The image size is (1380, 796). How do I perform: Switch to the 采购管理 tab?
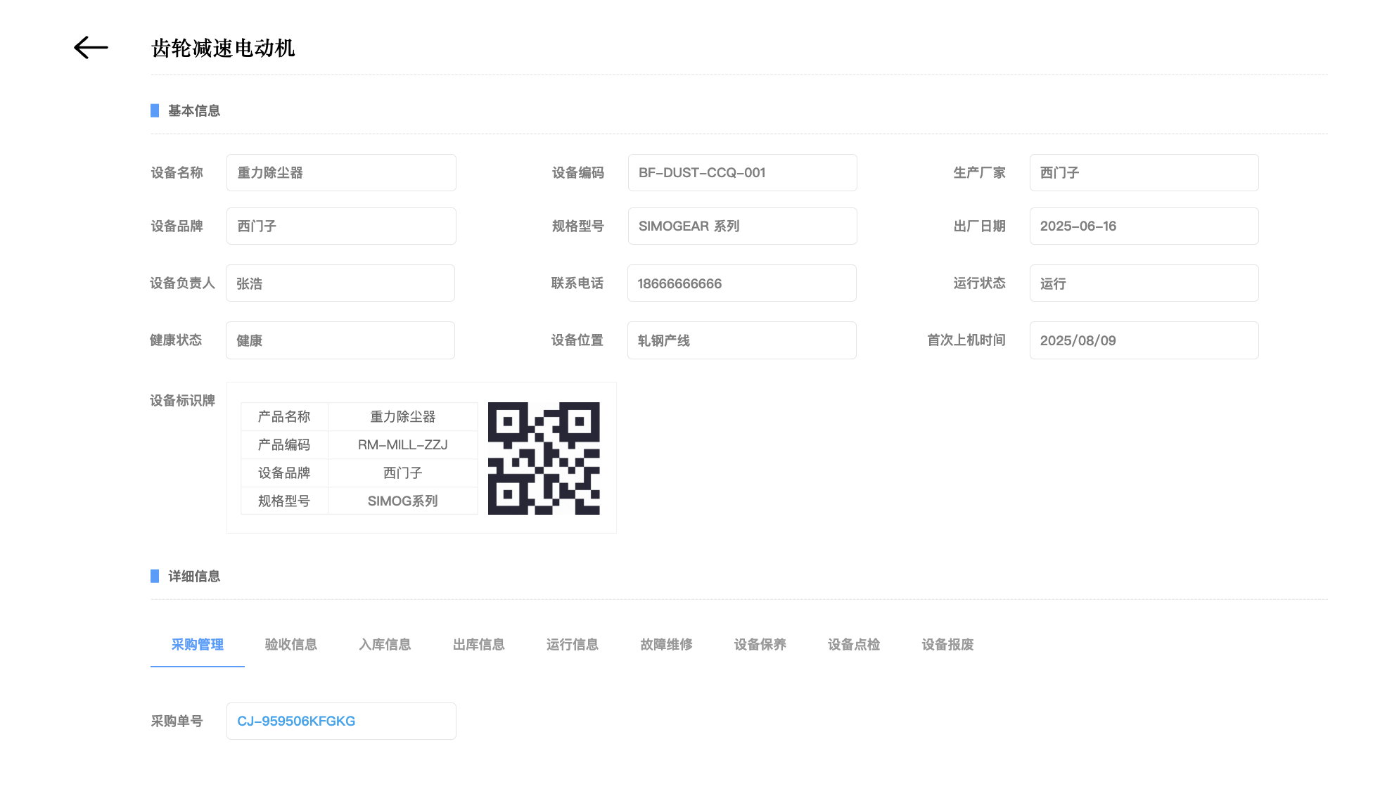tap(198, 644)
